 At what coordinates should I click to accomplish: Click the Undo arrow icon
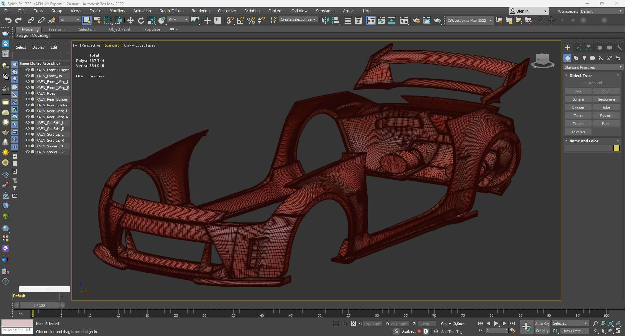pos(8,21)
